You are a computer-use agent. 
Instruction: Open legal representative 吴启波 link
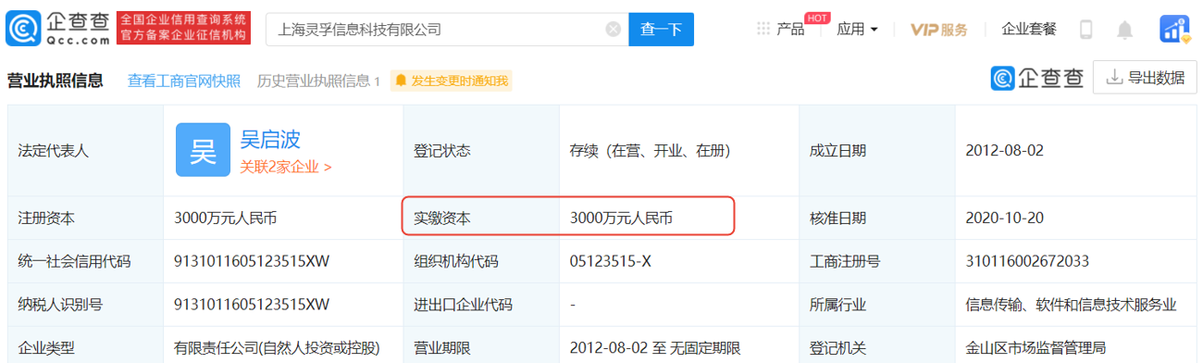[270, 139]
